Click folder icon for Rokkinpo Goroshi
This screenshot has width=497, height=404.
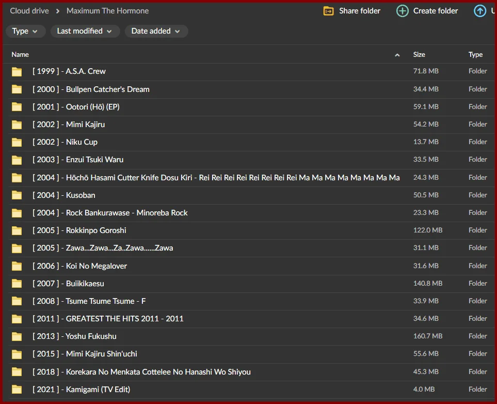click(x=17, y=231)
